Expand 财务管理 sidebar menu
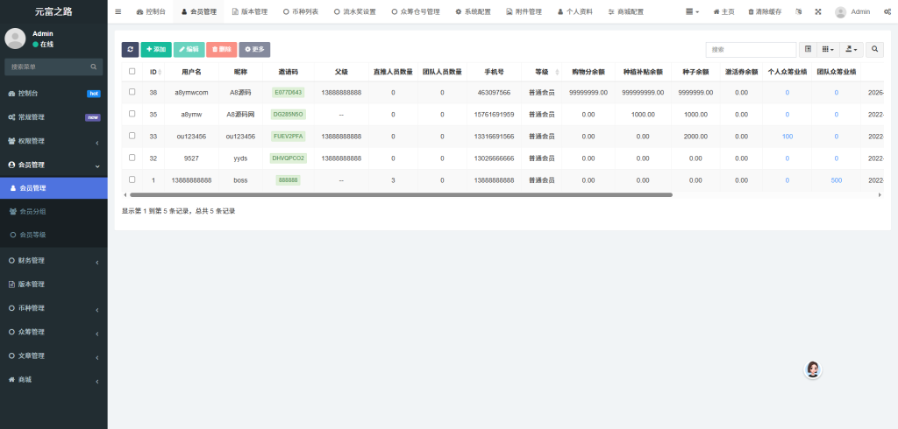This screenshot has height=429, width=898. [x=53, y=261]
